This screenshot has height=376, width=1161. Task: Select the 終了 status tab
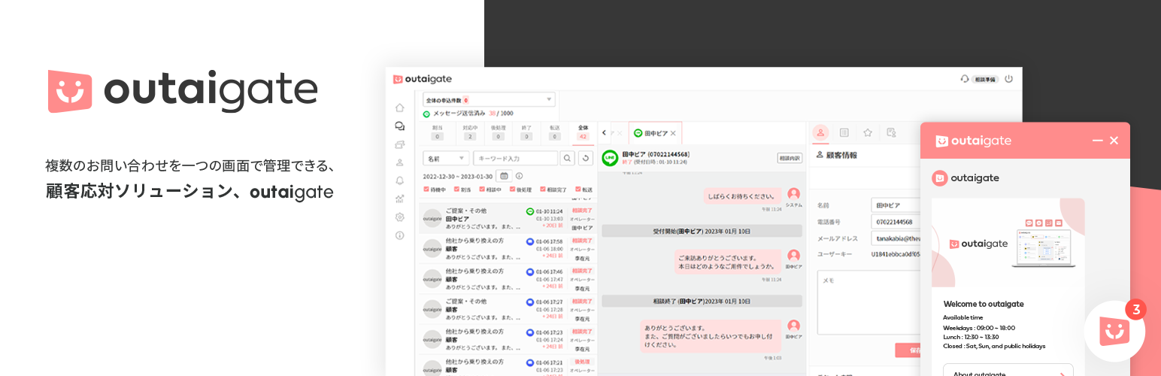(x=526, y=132)
